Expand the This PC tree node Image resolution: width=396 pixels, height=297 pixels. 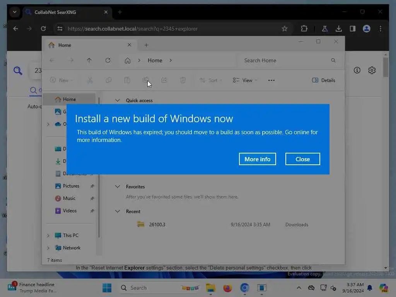(48, 236)
